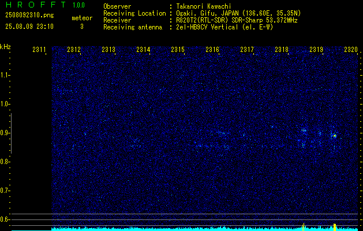Click the kHz axis unit label

(x=5, y=47)
